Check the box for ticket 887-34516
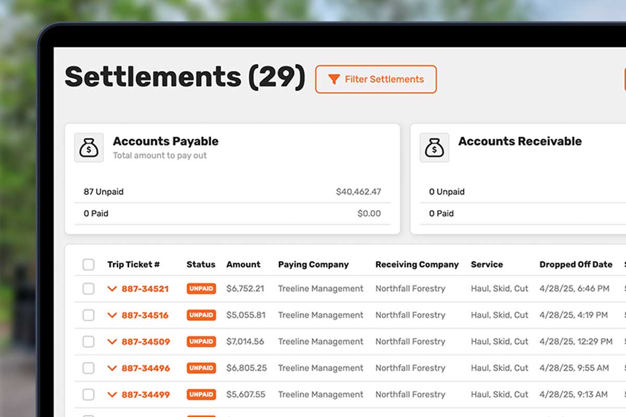The image size is (626, 417). (89, 315)
